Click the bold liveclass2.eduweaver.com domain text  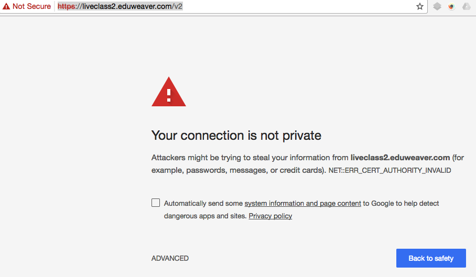(x=400, y=158)
